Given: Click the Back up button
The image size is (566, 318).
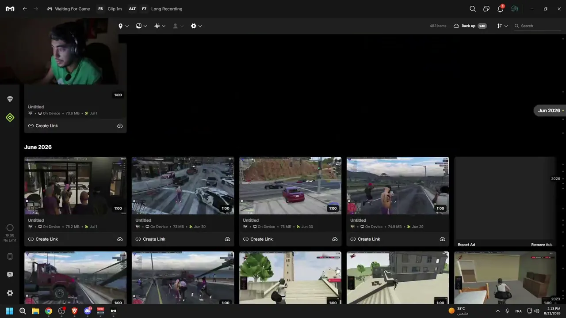Looking at the screenshot, I should point(470,26).
